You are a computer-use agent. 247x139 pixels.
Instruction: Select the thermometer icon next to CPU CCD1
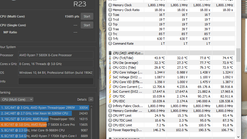tap(110, 68)
